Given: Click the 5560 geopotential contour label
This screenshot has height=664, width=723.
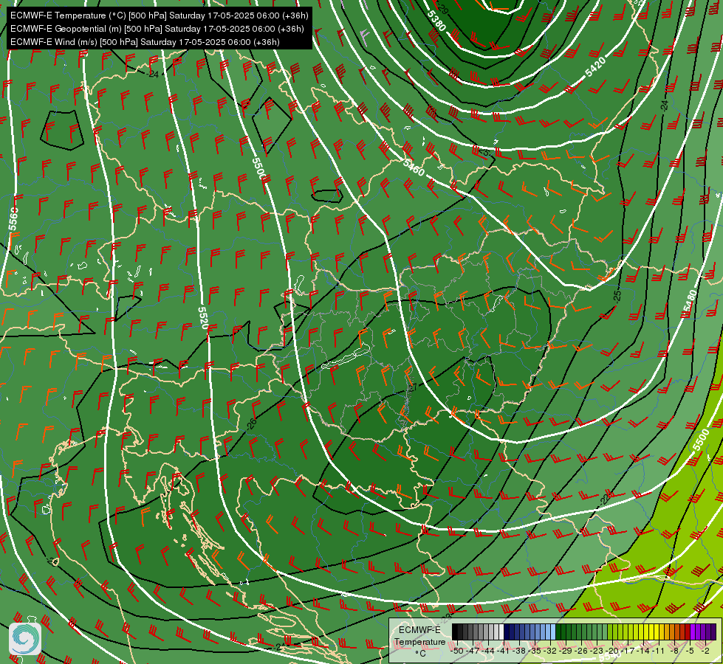Looking at the screenshot, I should click(13, 219).
